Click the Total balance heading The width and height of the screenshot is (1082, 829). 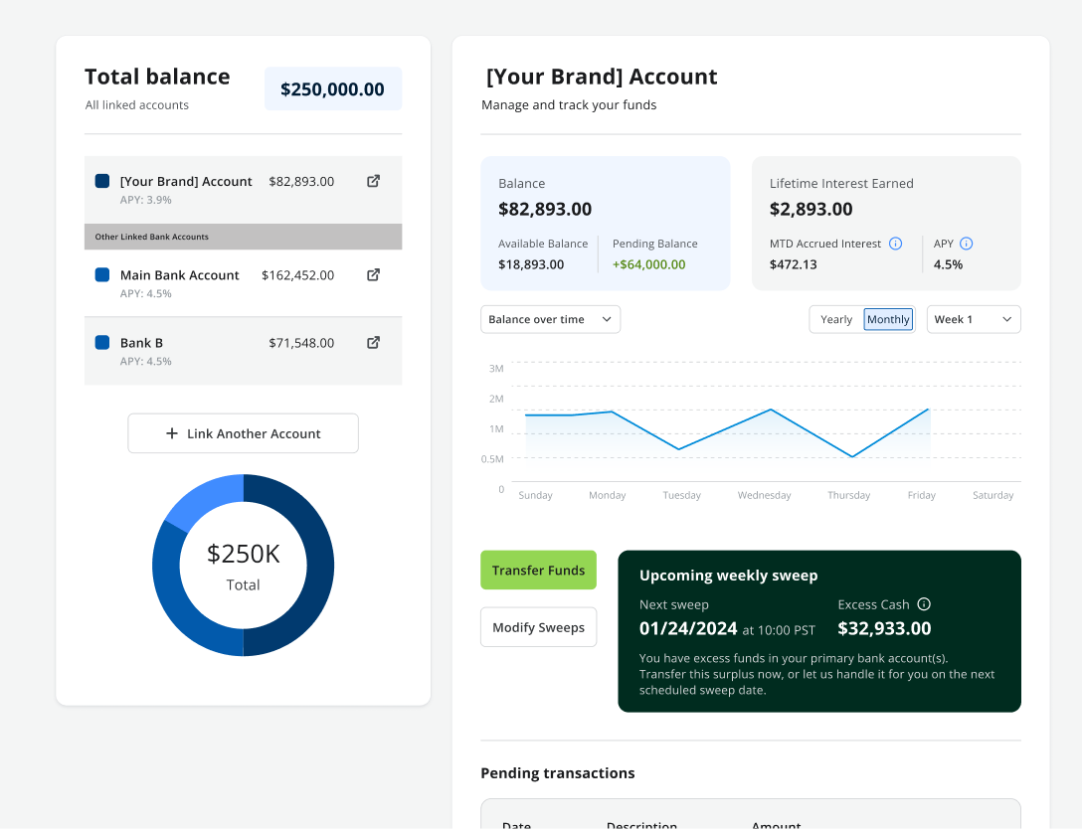pos(157,77)
